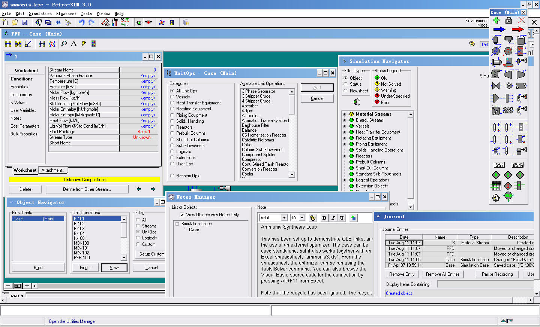Viewport: 540px width, 327px height.
Task: Click the Delete button in stream window
Action: (25, 189)
